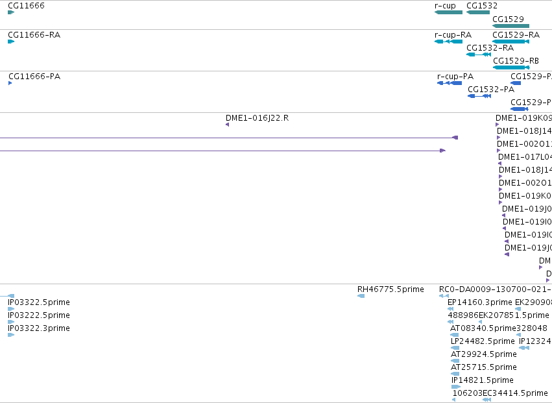Image resolution: width=552 pixels, height=403 pixels.
Task: Click the long purple feature ending in right arrow
Action: tap(223, 151)
